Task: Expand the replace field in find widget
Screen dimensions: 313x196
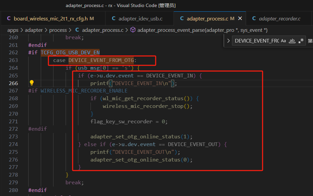Action: (x=228, y=41)
